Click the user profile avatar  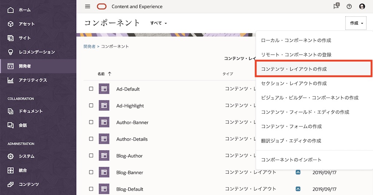pos(362,7)
